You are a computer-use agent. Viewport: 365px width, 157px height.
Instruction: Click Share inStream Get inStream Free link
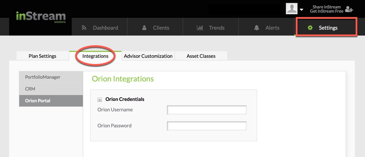click(327, 9)
